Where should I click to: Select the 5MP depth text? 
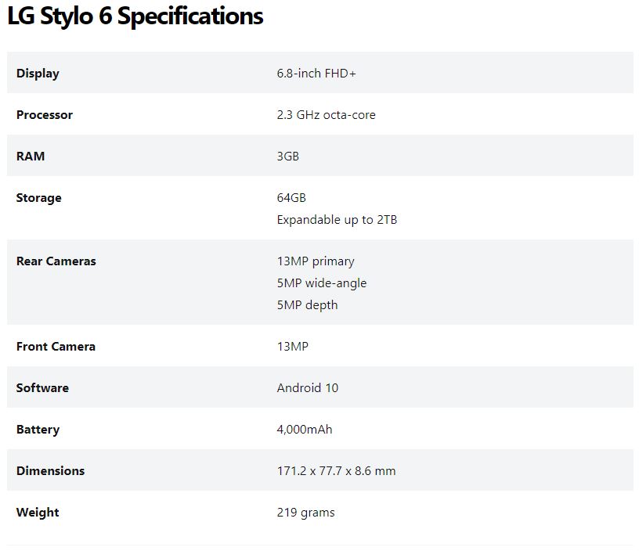pyautogui.click(x=308, y=305)
